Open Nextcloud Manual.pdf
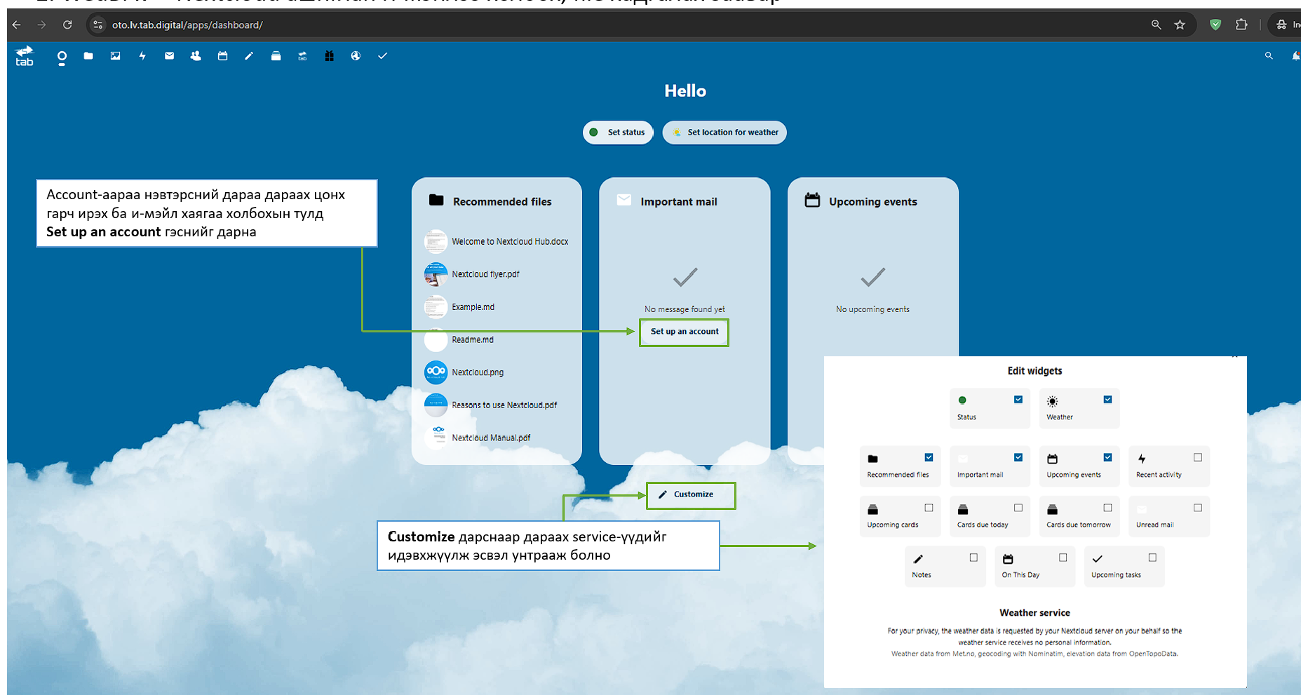Image resolution: width=1301 pixels, height=695 pixels. tap(497, 438)
